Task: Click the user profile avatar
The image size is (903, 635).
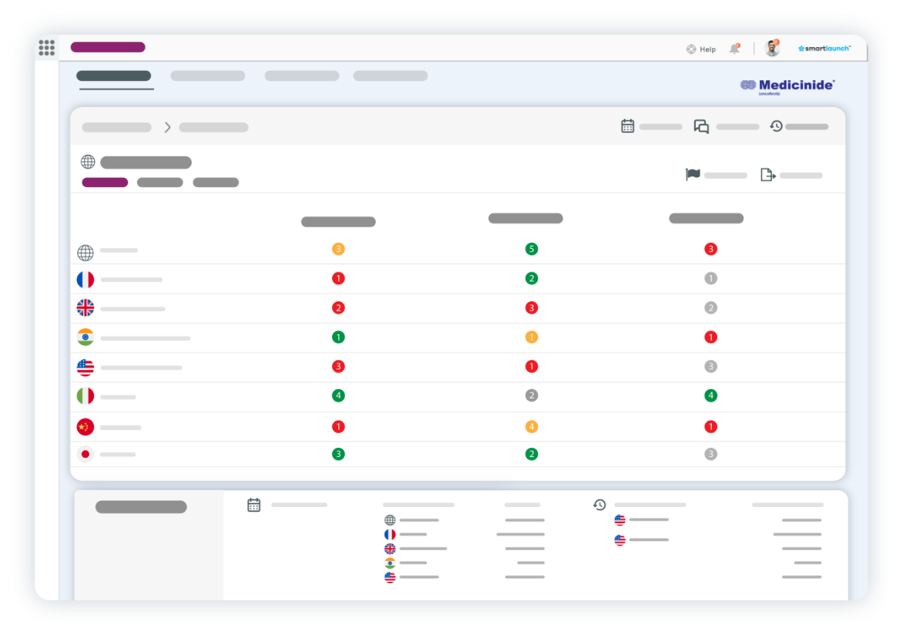Action: (x=771, y=48)
